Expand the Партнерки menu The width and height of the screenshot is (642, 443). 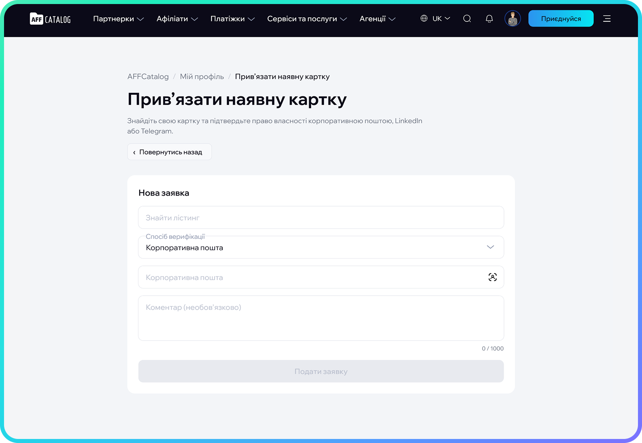[x=118, y=19]
